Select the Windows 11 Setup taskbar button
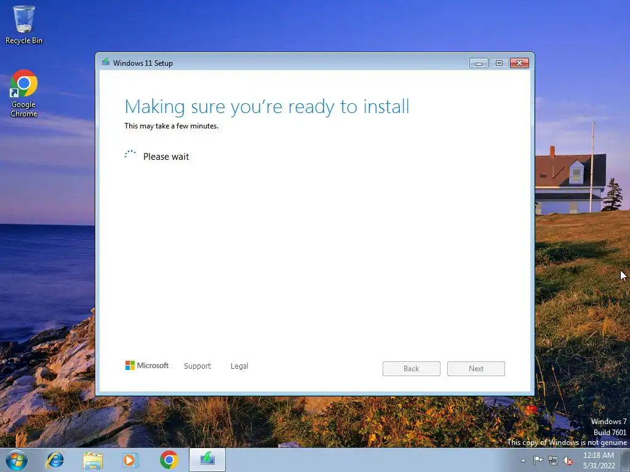Screen dimensions: 630x472 tap(207, 460)
